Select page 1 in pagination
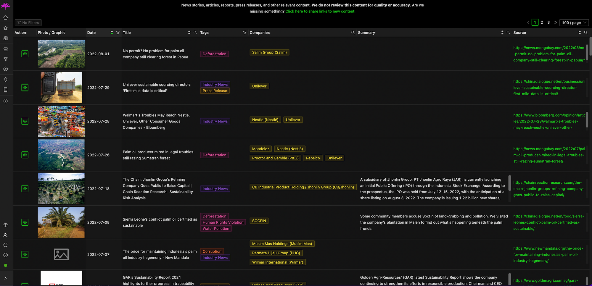The image size is (592, 286). click(x=535, y=22)
